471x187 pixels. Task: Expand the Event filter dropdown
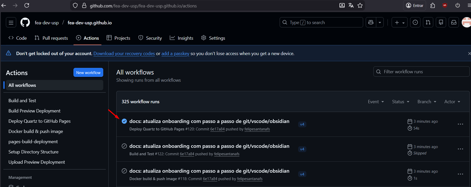tap(376, 102)
